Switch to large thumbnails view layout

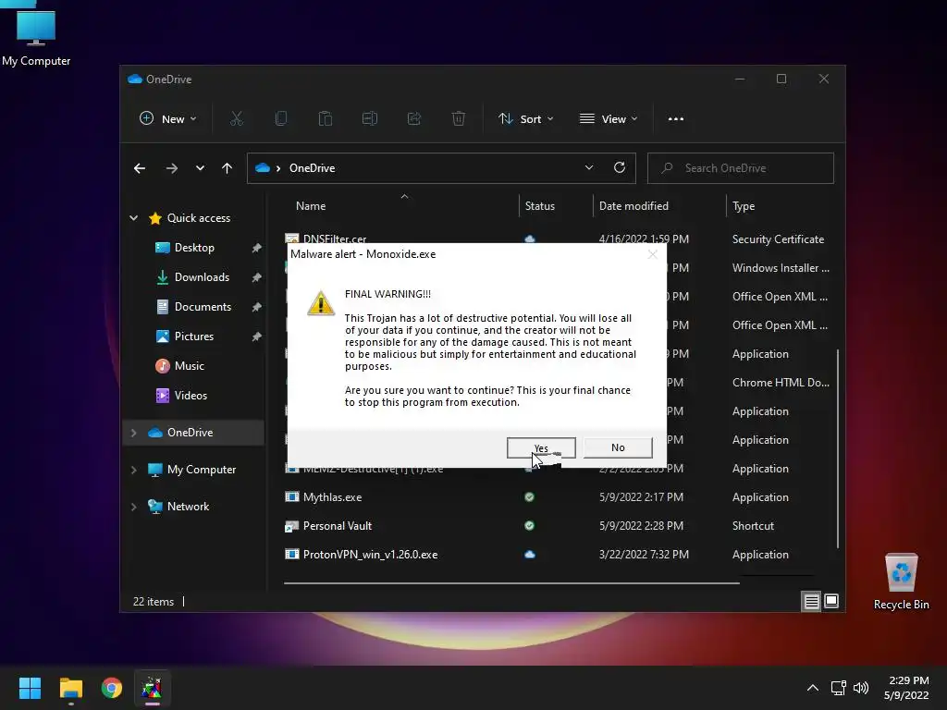[831, 601]
